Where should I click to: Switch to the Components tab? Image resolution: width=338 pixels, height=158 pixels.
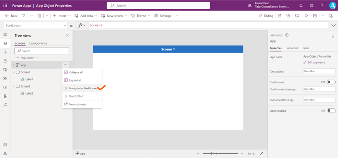click(38, 43)
